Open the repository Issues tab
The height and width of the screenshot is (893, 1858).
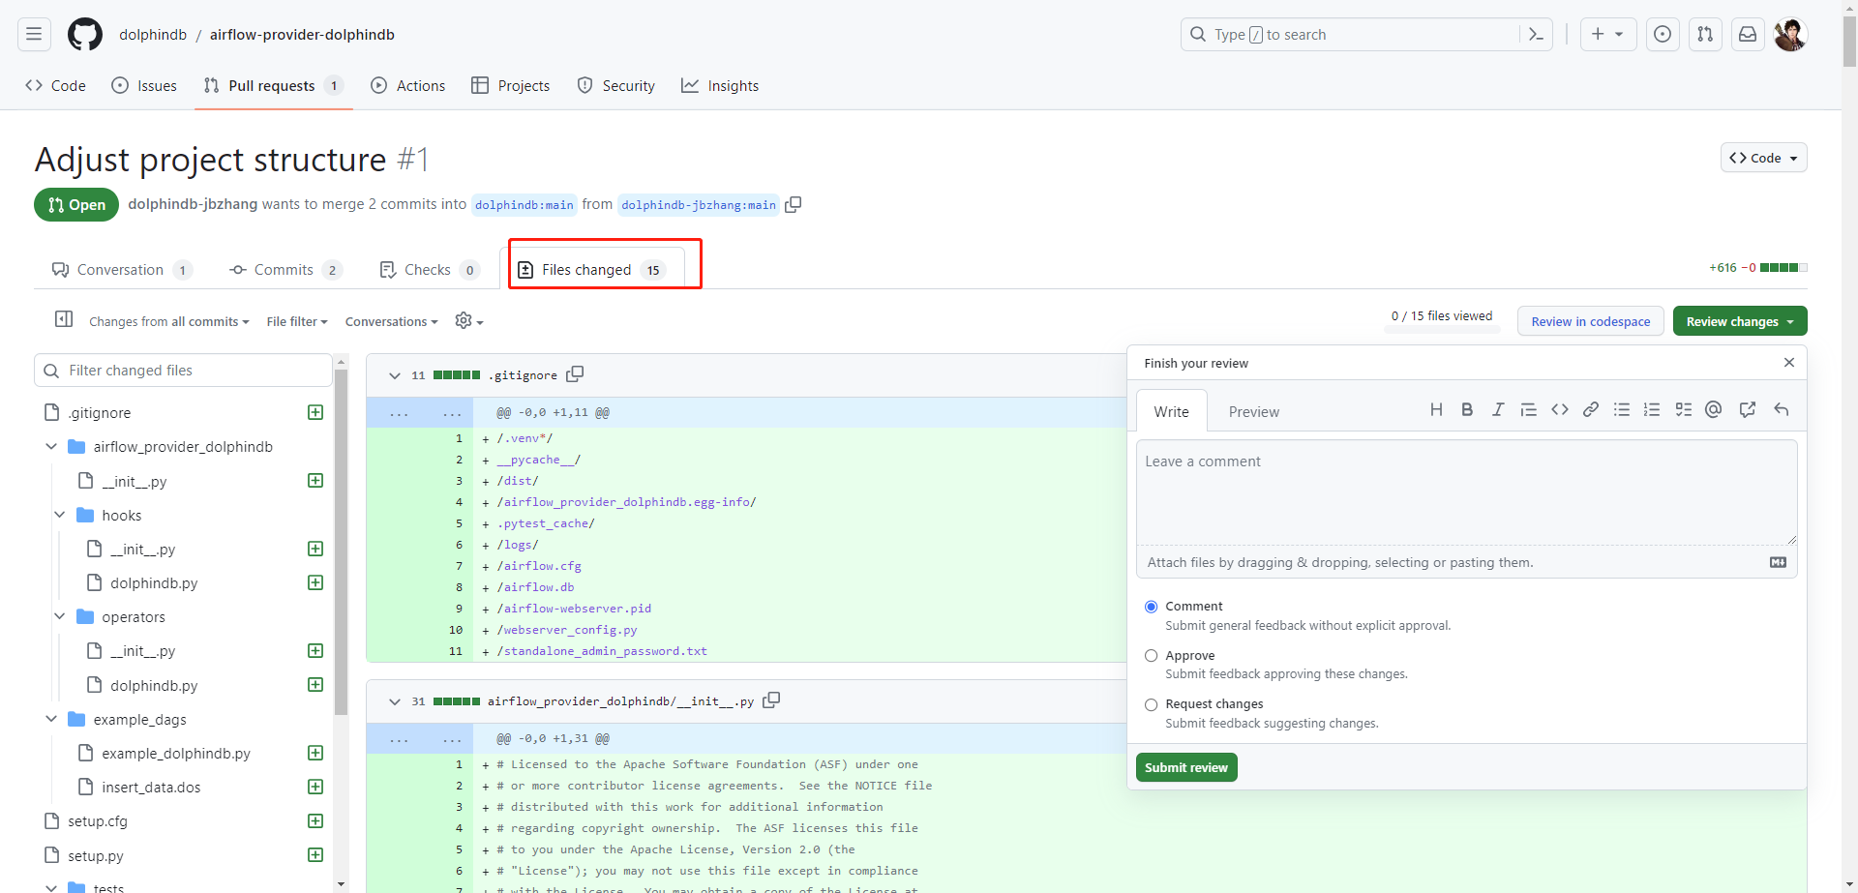[x=144, y=86]
